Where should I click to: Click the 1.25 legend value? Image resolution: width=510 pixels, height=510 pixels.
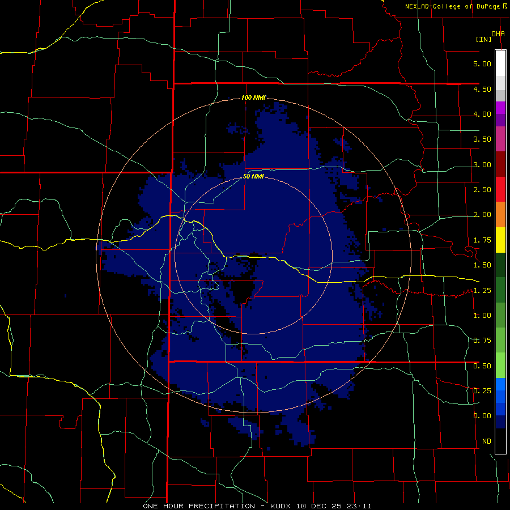482,291
